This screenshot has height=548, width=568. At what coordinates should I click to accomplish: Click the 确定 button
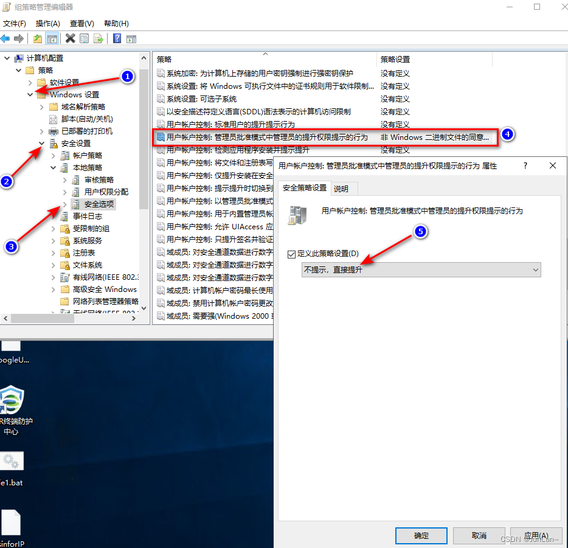click(x=421, y=536)
